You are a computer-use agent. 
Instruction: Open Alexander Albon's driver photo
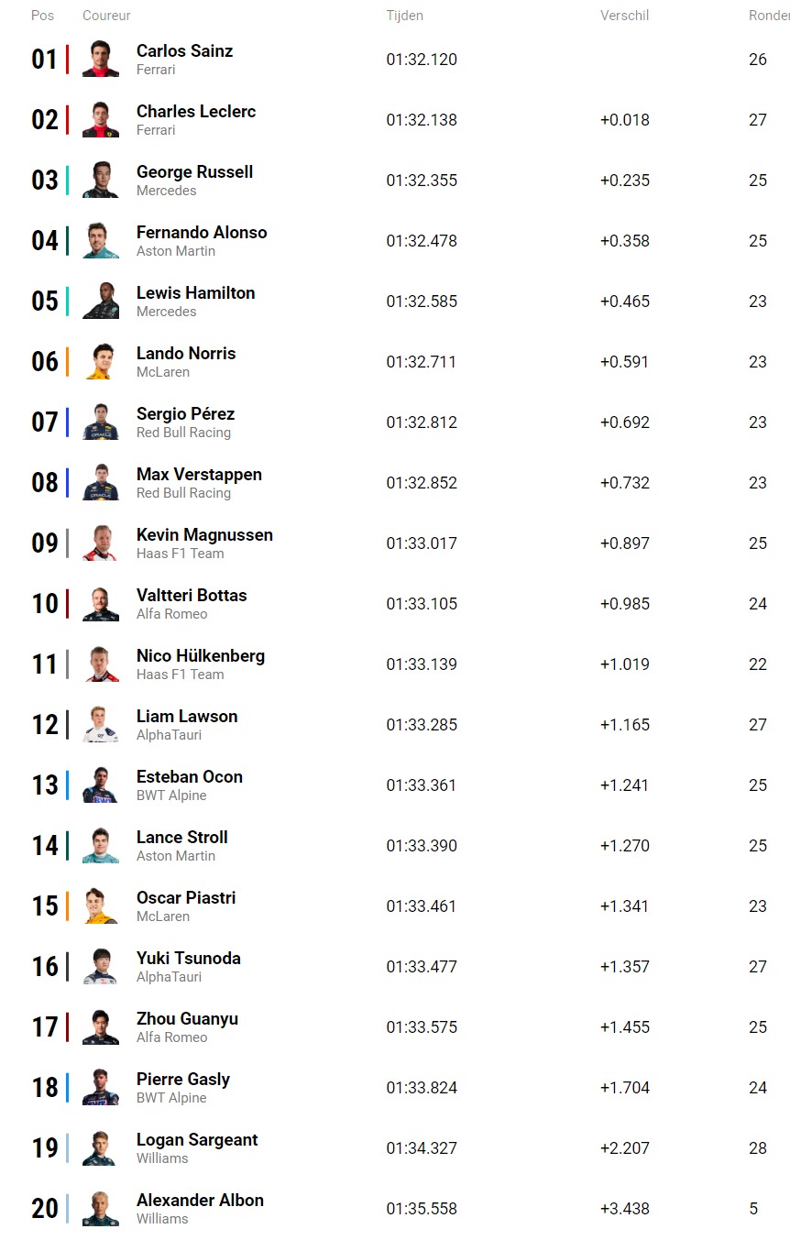pos(101,1209)
